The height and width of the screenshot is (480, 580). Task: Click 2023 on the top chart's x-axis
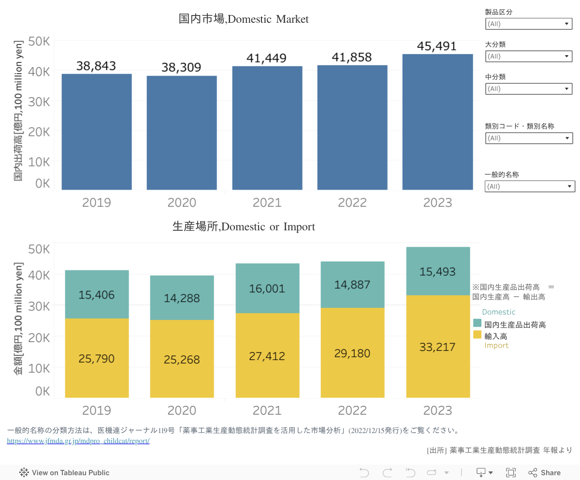(437, 202)
